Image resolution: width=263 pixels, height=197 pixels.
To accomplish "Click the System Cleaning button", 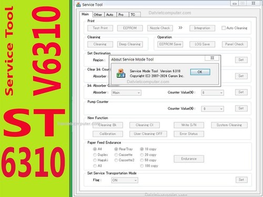I will [229, 125].
